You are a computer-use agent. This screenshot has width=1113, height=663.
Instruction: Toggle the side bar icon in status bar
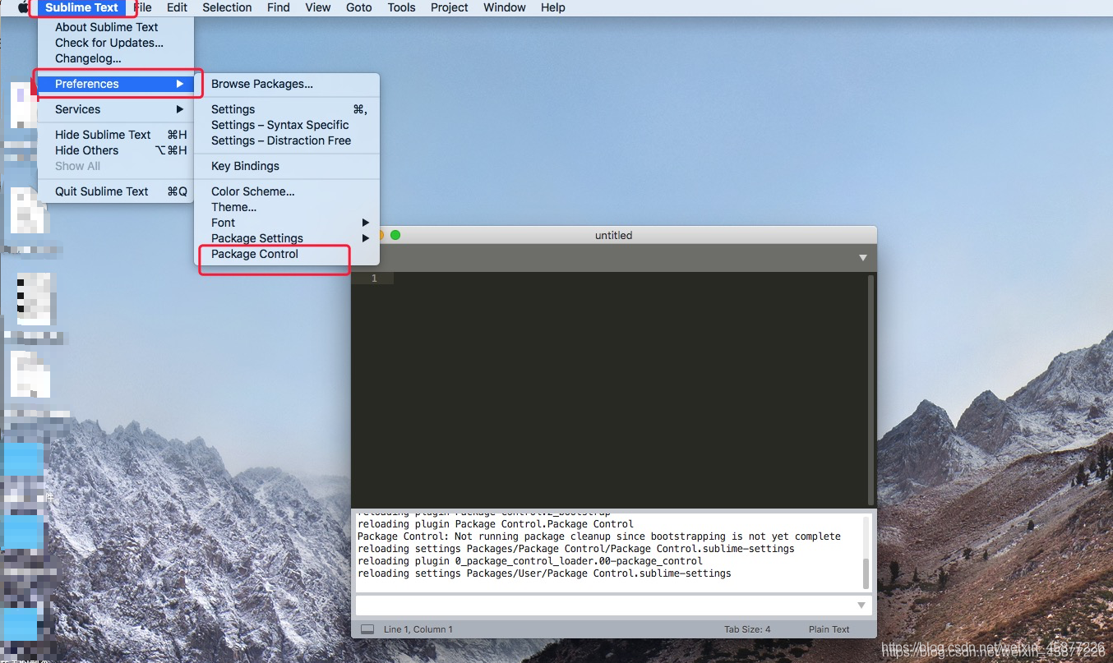coord(367,629)
